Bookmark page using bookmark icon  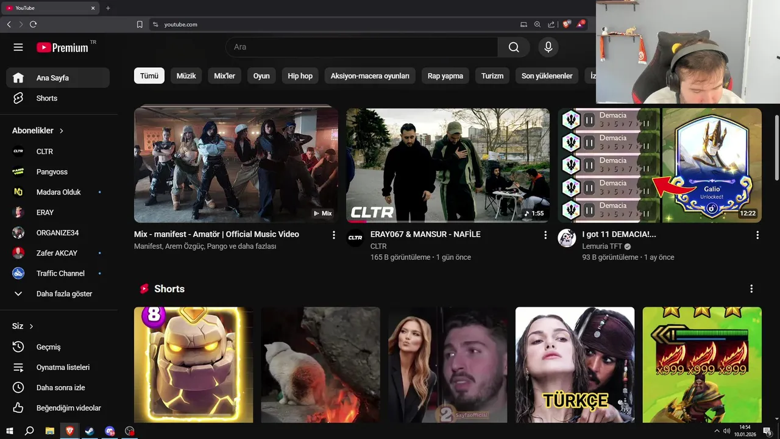(140, 24)
